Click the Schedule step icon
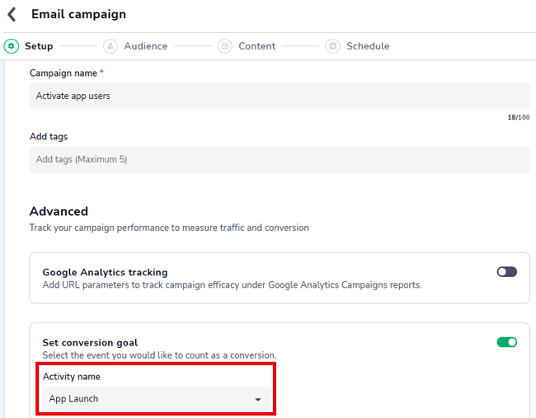Image resolution: width=536 pixels, height=418 pixels. tap(332, 46)
